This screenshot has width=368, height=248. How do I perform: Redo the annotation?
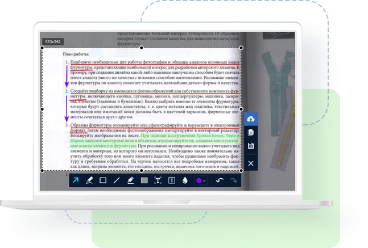[233, 180]
